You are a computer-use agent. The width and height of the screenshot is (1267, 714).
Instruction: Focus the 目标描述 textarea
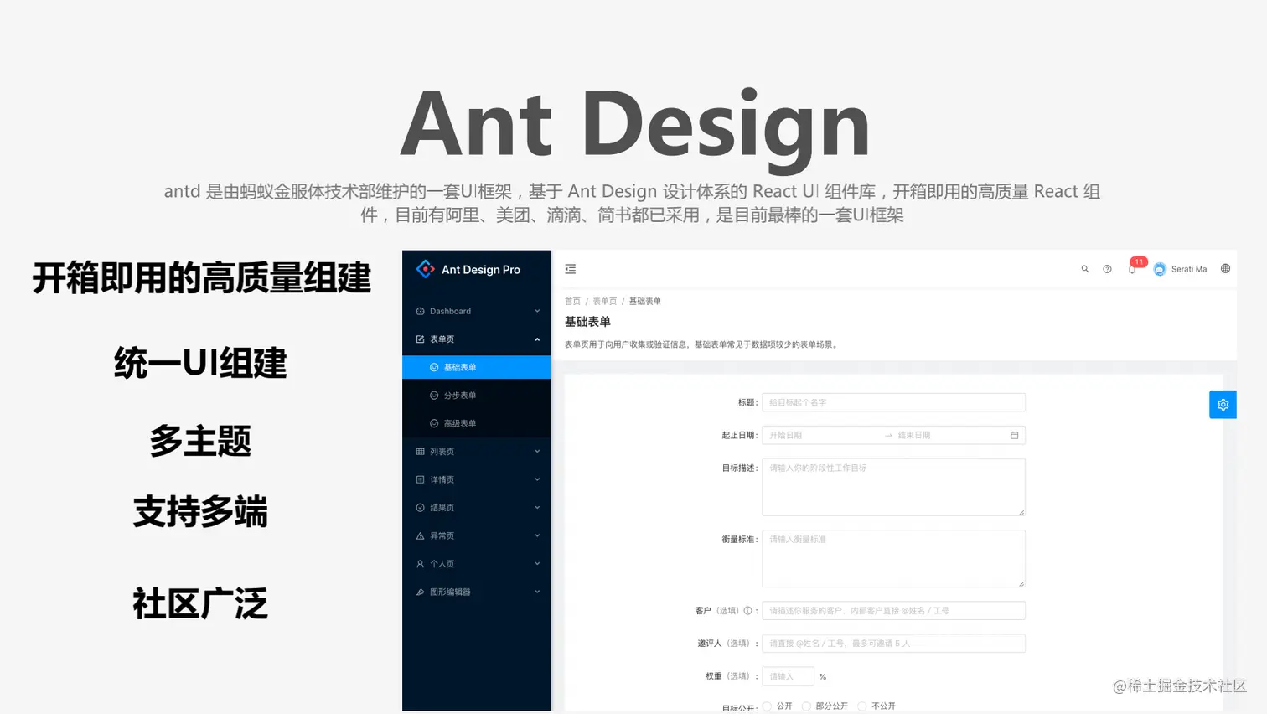[893, 487]
